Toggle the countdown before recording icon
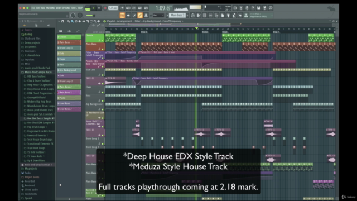This screenshot has width=357, height=201. click(x=134, y=8)
